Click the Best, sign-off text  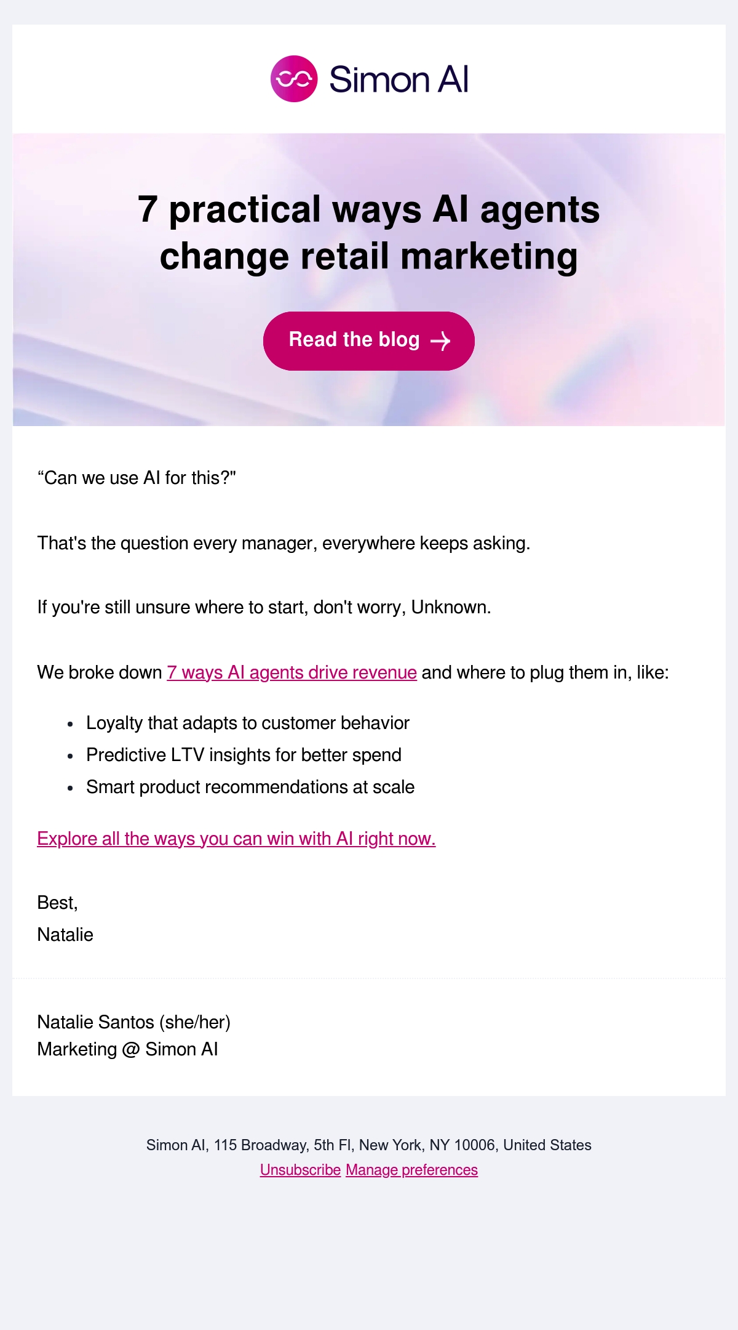click(x=58, y=902)
